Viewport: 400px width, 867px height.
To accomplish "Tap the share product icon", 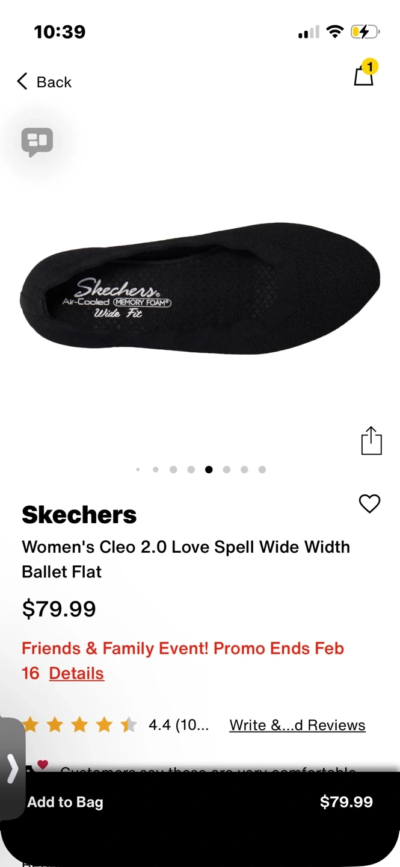I will (x=371, y=441).
